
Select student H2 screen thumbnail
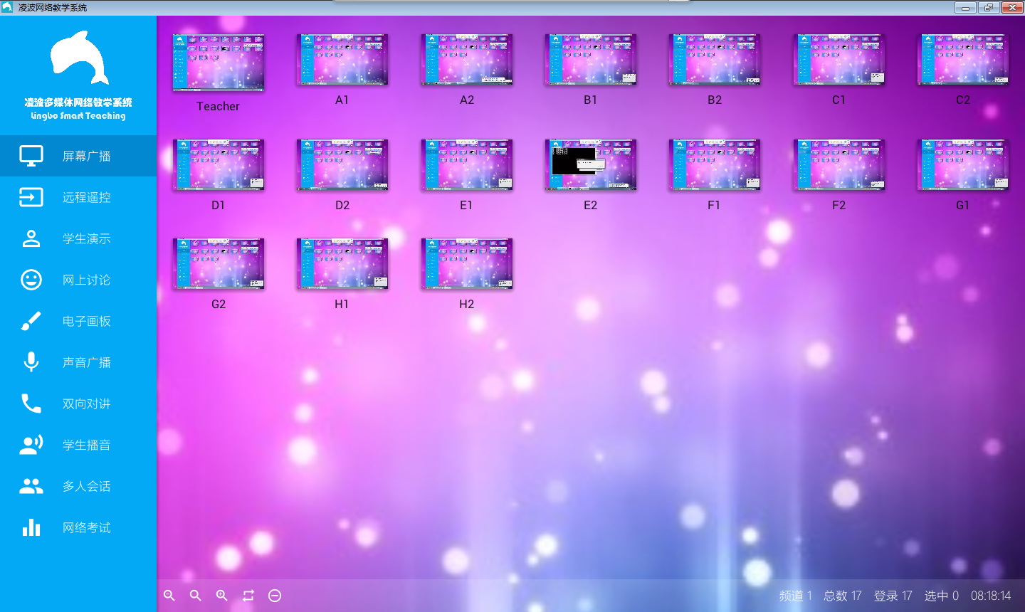click(x=467, y=264)
